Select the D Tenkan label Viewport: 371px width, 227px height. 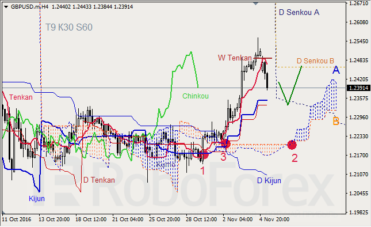(x=99, y=180)
